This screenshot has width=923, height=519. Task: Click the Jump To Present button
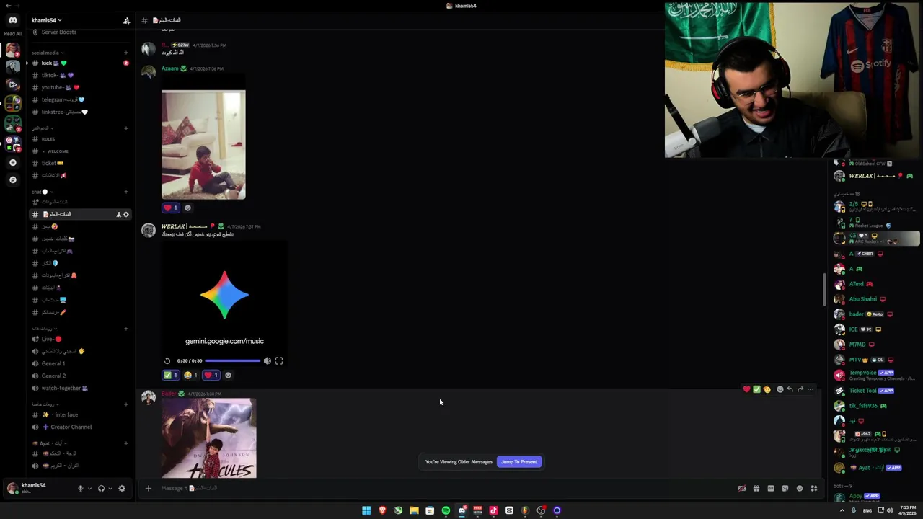(x=519, y=462)
